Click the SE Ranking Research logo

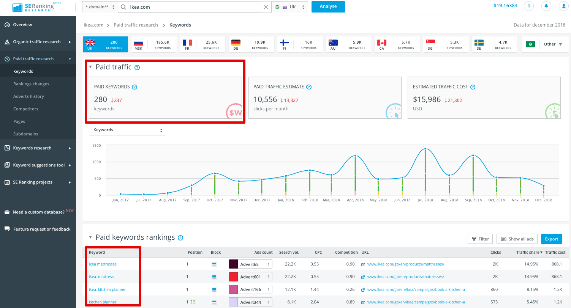click(x=36, y=7)
